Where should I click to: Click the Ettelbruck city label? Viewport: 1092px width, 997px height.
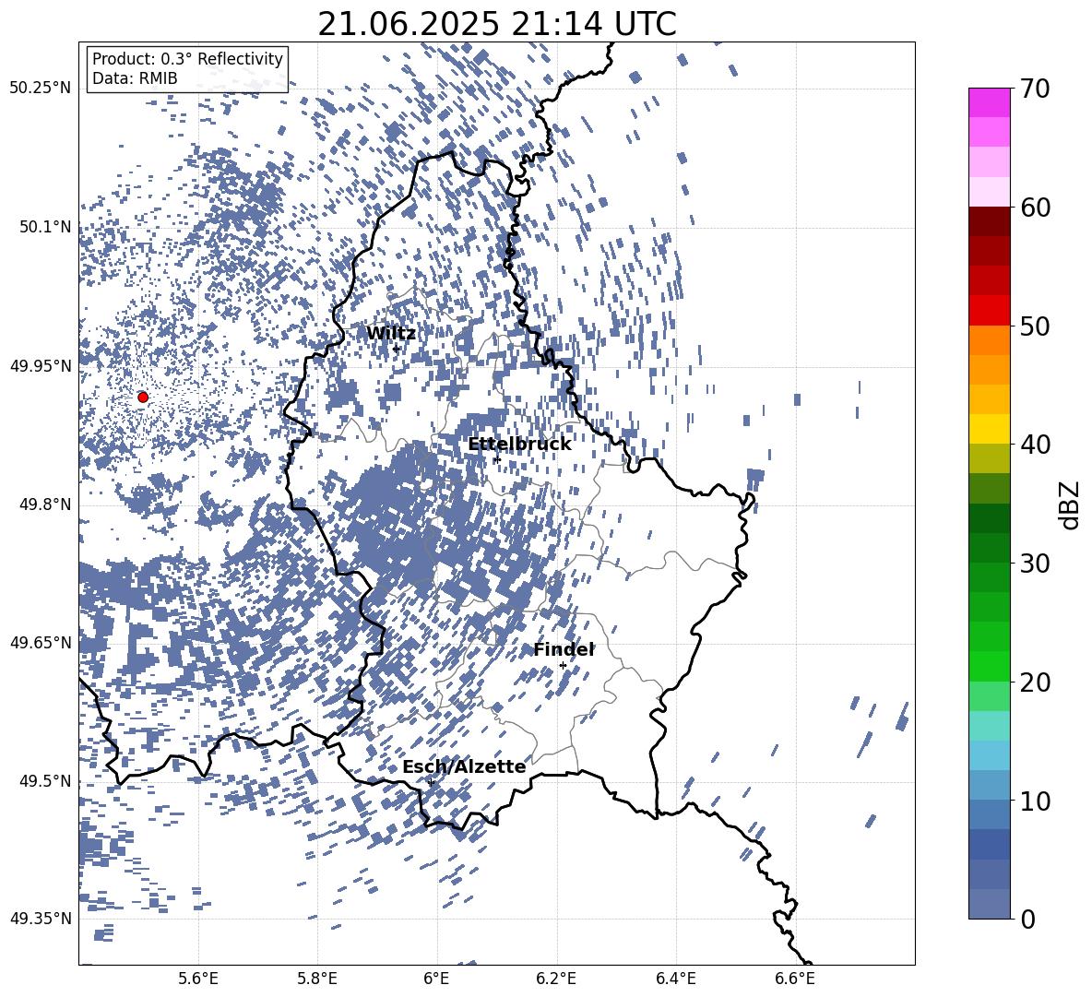(x=519, y=445)
